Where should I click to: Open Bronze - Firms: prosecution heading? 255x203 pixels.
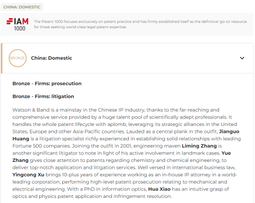click(47, 84)
